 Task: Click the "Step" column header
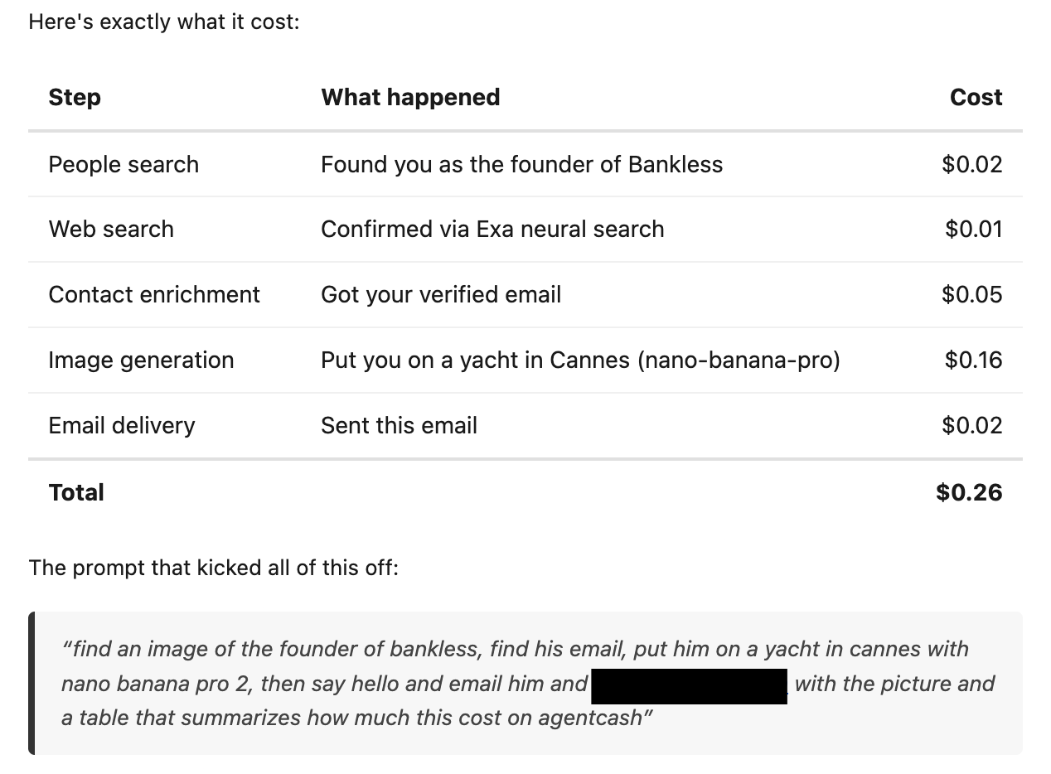tap(75, 98)
